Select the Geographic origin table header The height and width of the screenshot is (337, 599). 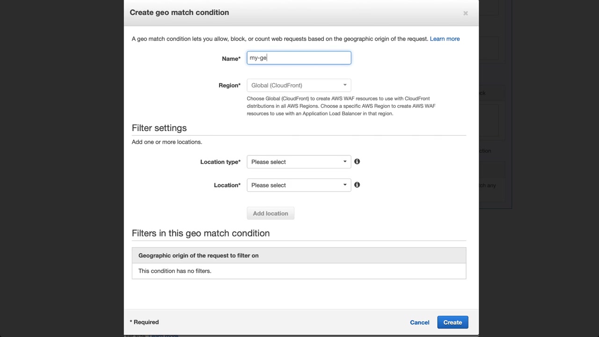coord(198,256)
